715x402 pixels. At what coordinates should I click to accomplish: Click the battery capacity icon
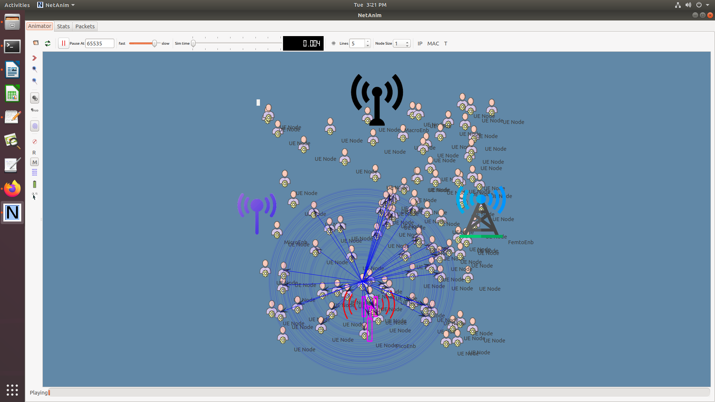pos(35,184)
